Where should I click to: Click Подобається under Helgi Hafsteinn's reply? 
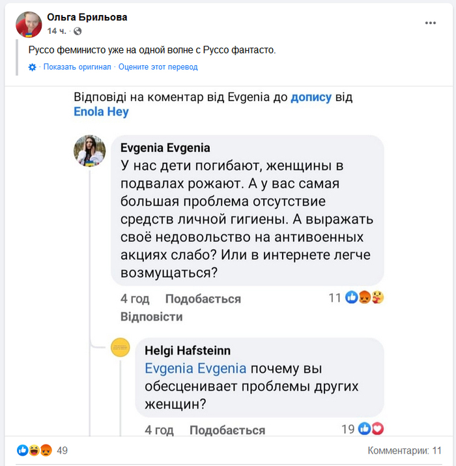pyautogui.click(x=227, y=430)
